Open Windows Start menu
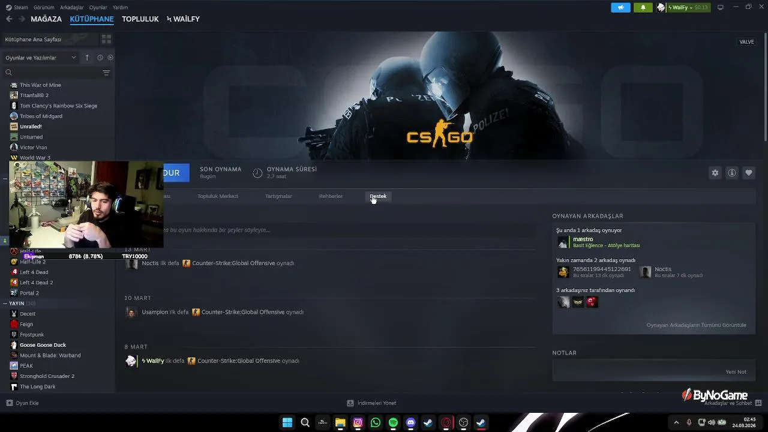768x432 pixels. (287, 422)
